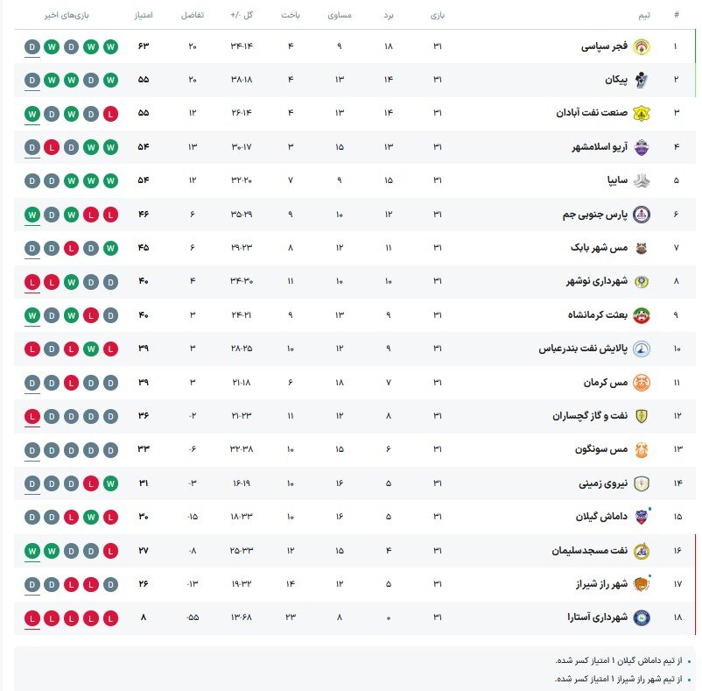Click the برد wins column header
This screenshot has width=702, height=691.
389,16
